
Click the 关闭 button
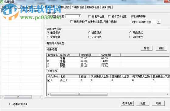pos(158,103)
